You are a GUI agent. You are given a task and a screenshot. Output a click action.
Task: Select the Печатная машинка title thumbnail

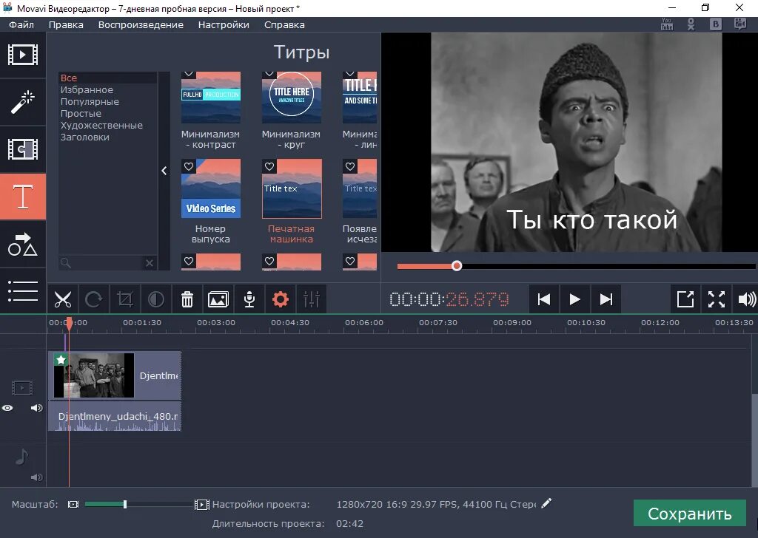pos(292,188)
